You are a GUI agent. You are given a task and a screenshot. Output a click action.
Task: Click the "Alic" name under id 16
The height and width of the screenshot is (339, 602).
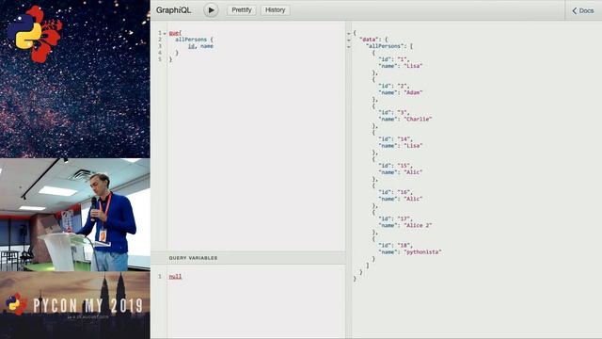(x=413, y=199)
